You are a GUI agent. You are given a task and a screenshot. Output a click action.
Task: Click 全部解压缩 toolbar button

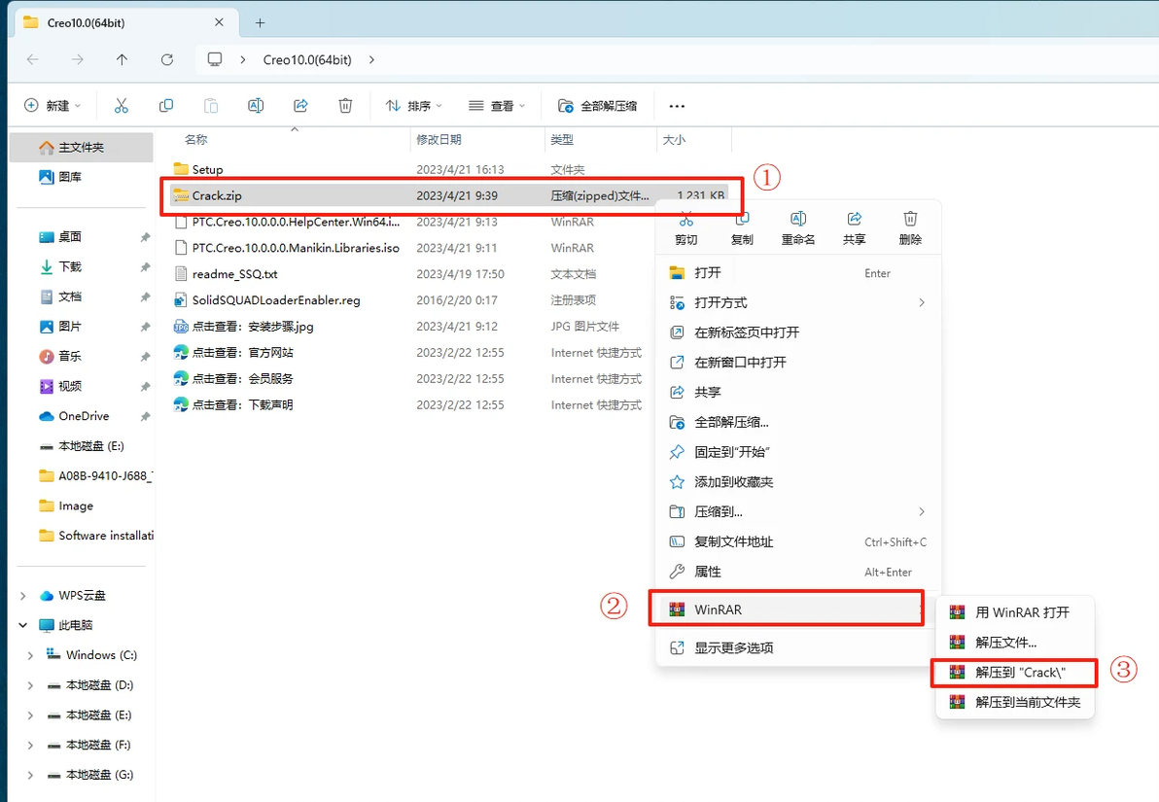tap(597, 106)
